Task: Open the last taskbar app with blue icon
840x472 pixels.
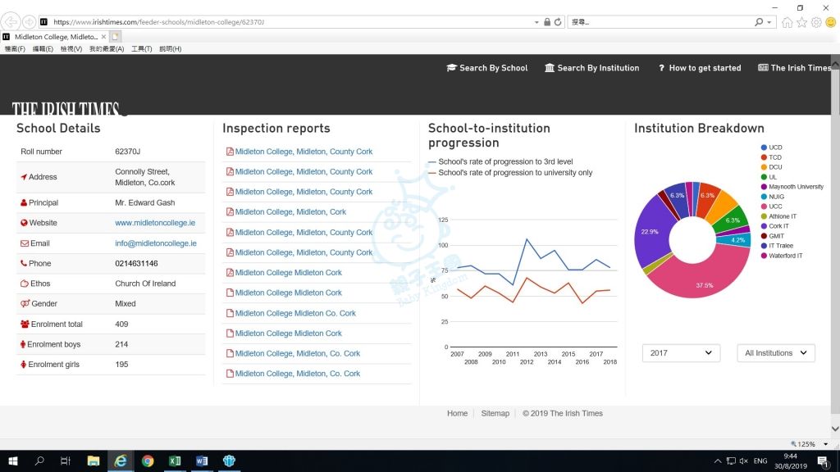Action: 230,461
